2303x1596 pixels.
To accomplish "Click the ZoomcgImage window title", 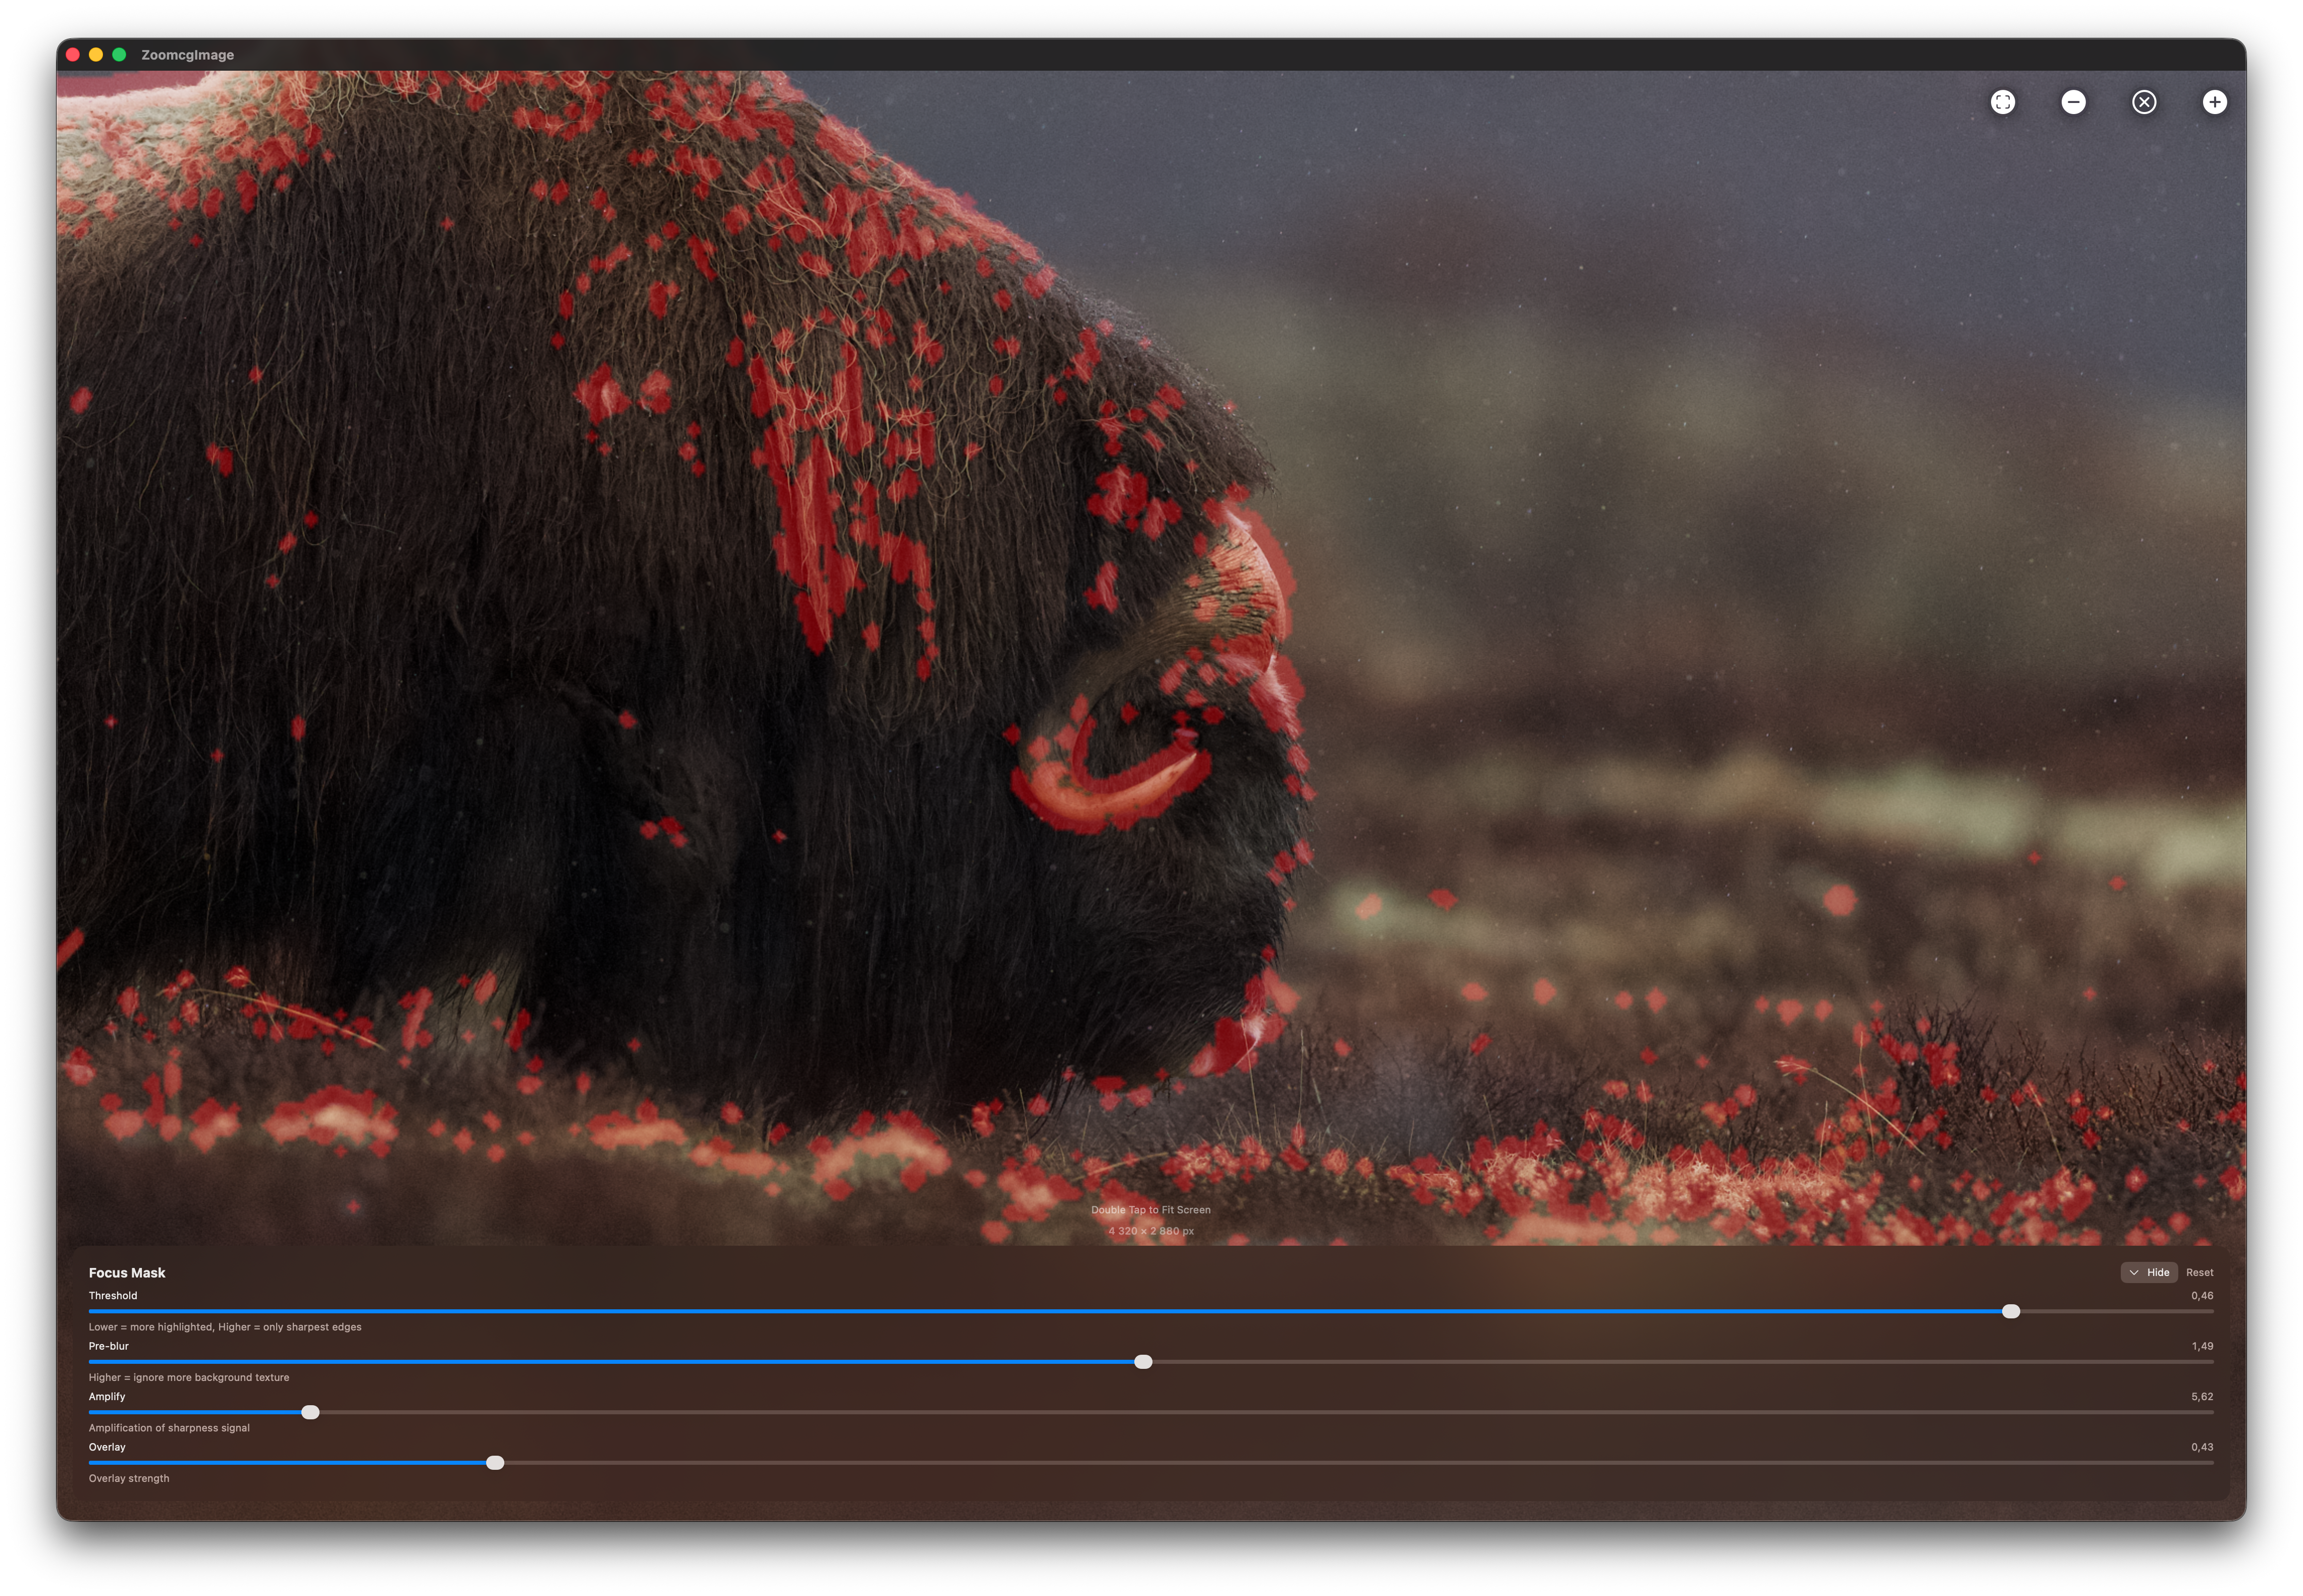I will 187,55.
